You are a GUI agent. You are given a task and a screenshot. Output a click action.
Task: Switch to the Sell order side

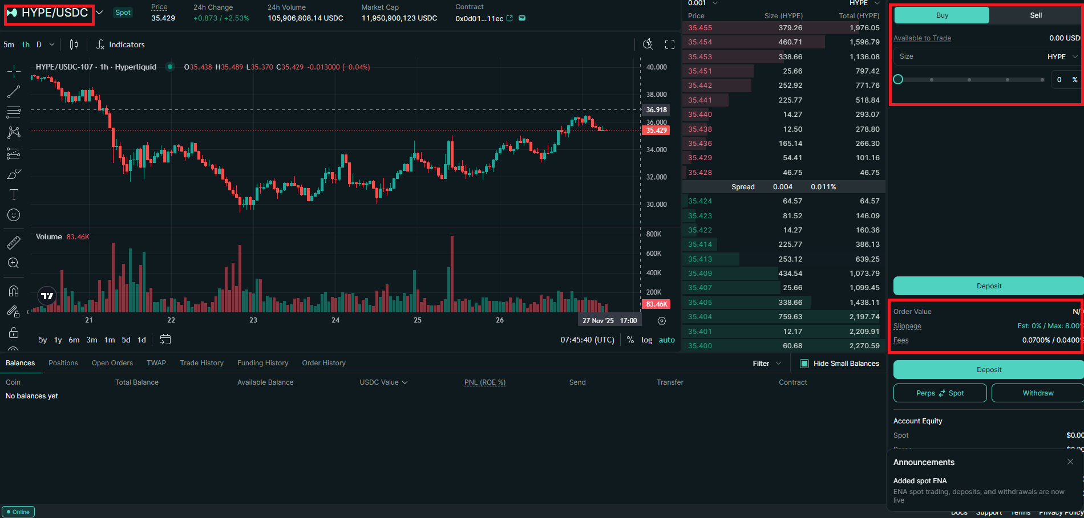(1036, 15)
